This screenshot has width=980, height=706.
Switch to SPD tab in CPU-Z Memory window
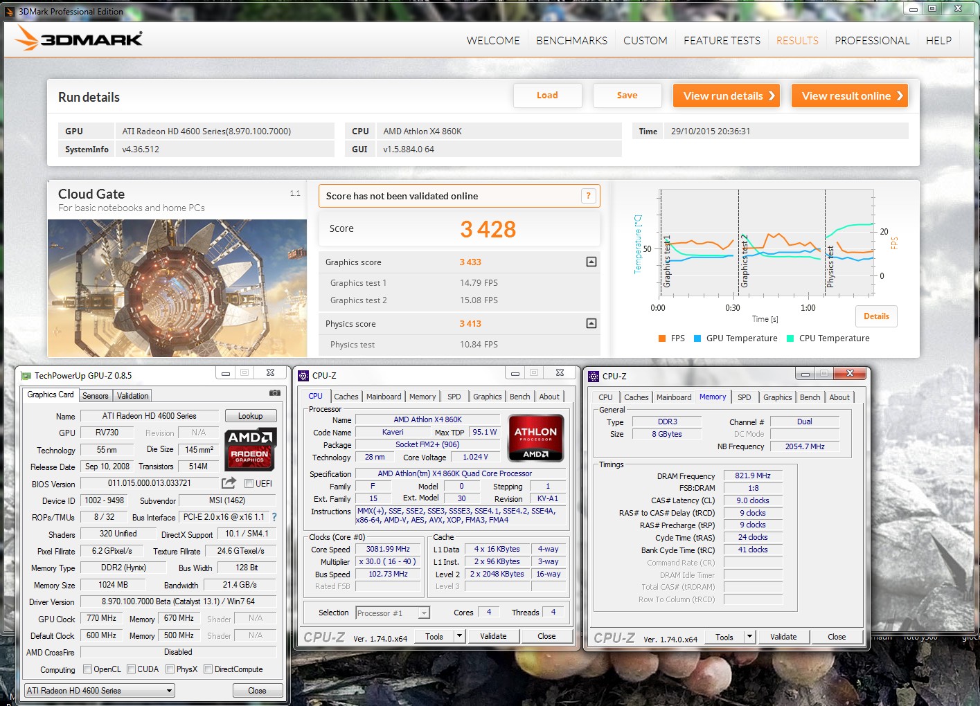(745, 397)
